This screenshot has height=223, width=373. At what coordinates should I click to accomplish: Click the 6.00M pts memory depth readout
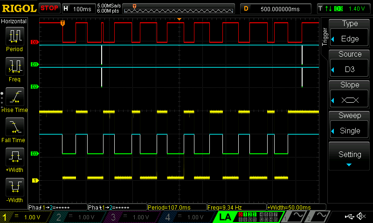coord(108,11)
